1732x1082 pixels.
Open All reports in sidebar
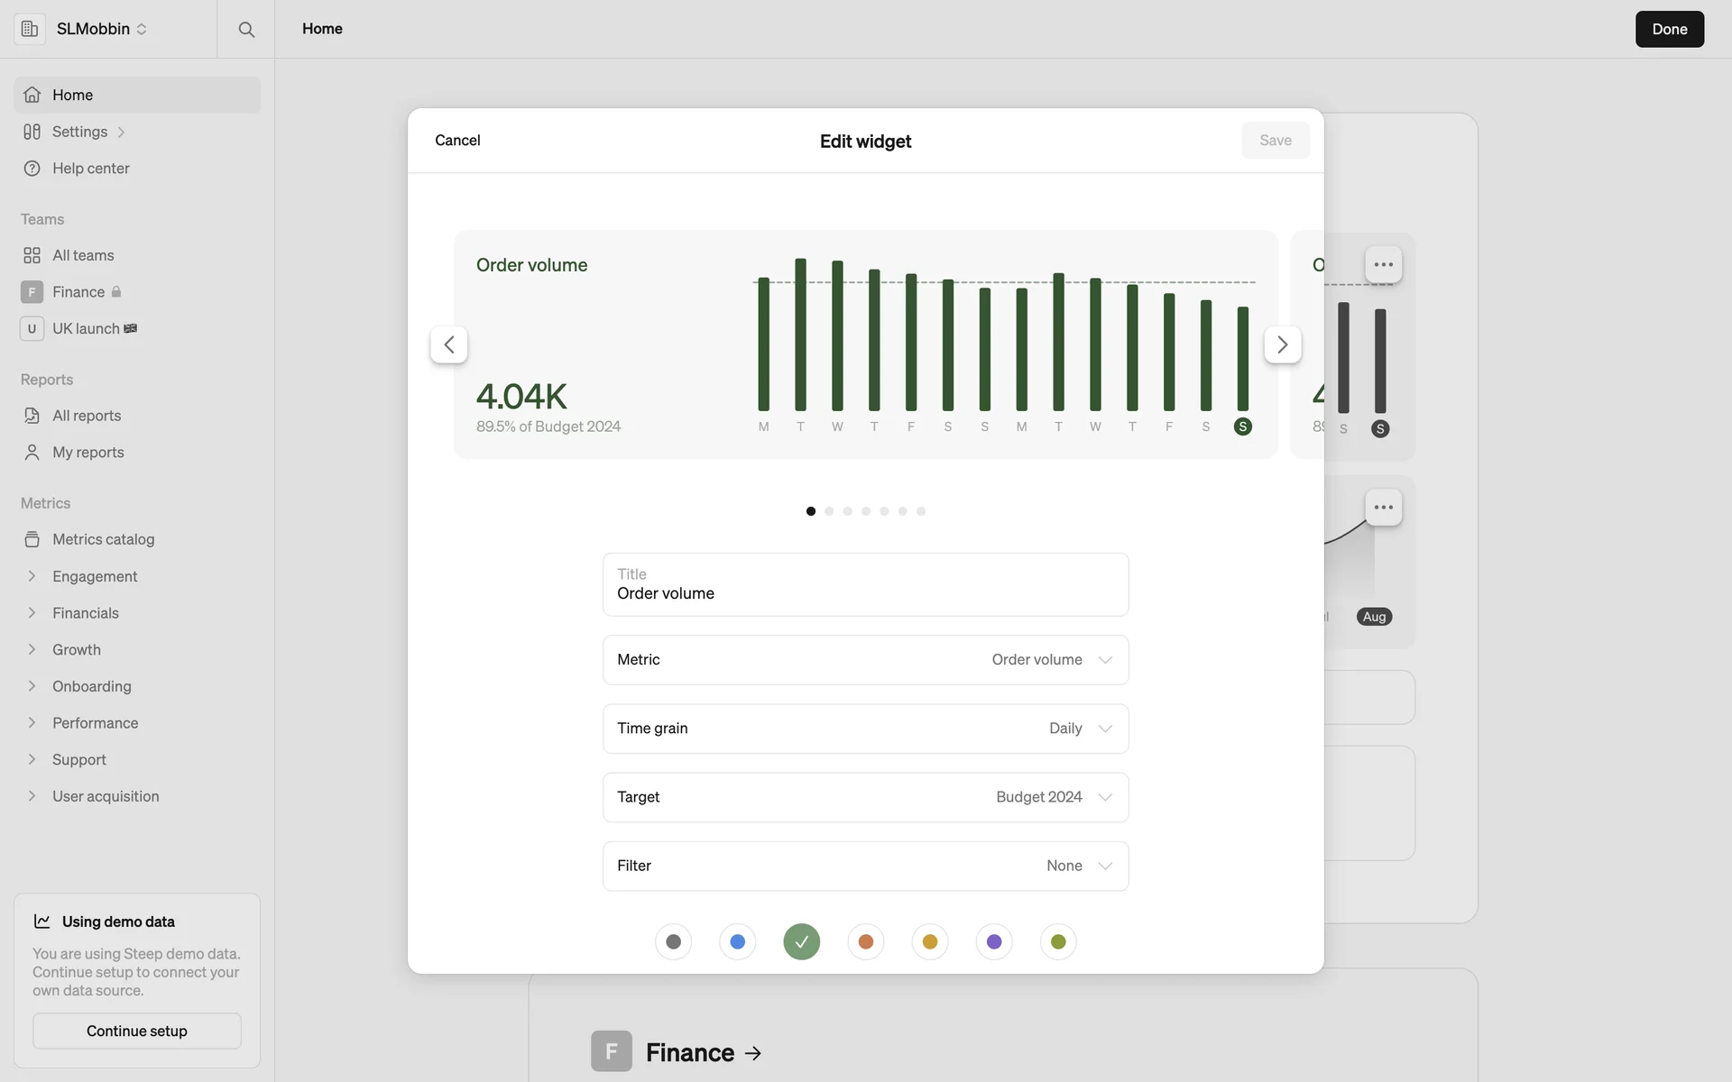tap(86, 416)
